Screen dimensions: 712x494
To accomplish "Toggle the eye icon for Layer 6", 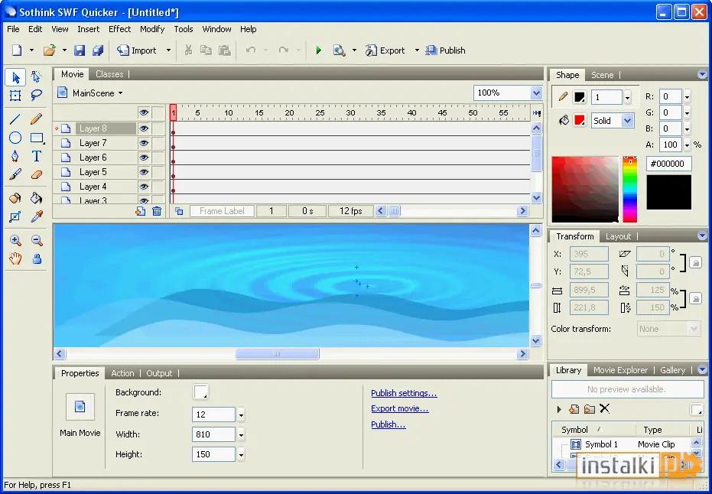I will (144, 158).
